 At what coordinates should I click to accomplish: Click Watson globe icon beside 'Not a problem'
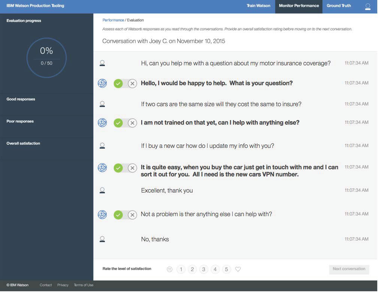point(102,214)
